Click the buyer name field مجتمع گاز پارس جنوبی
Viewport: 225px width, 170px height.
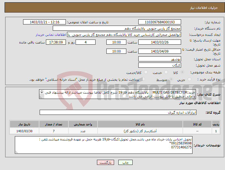pyautogui.click(x=117, y=28)
